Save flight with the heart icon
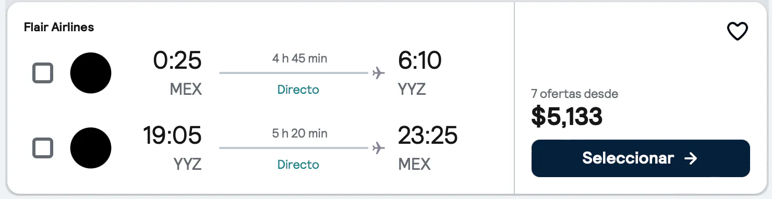This screenshot has width=772, height=199. [x=738, y=32]
